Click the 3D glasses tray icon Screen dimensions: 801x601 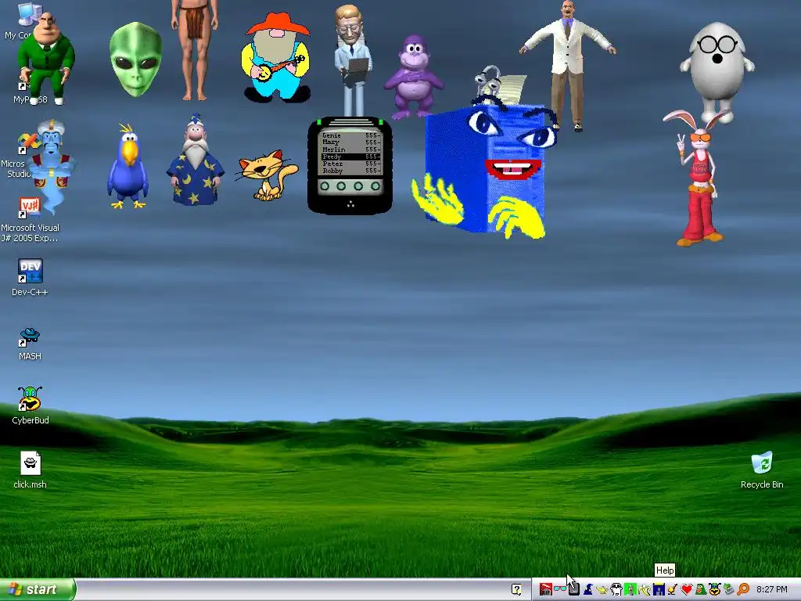(x=560, y=588)
